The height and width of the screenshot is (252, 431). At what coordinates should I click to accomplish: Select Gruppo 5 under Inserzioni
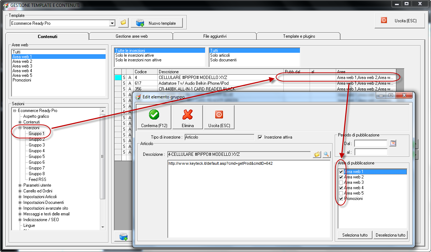(x=37, y=157)
